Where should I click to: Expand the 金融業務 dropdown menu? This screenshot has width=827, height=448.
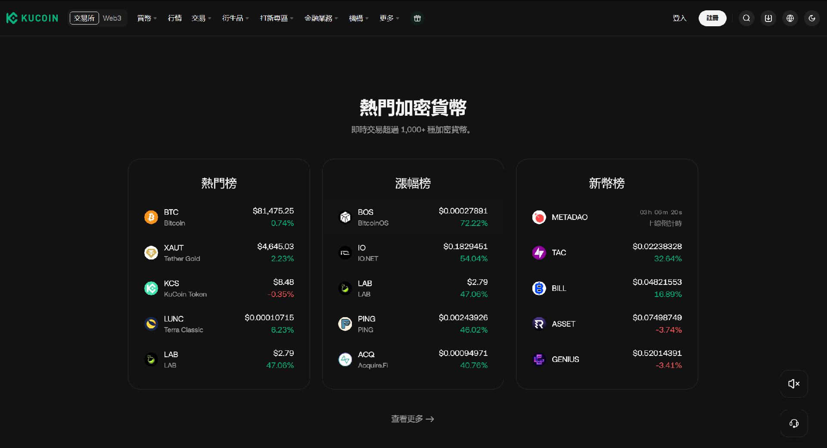pos(321,18)
